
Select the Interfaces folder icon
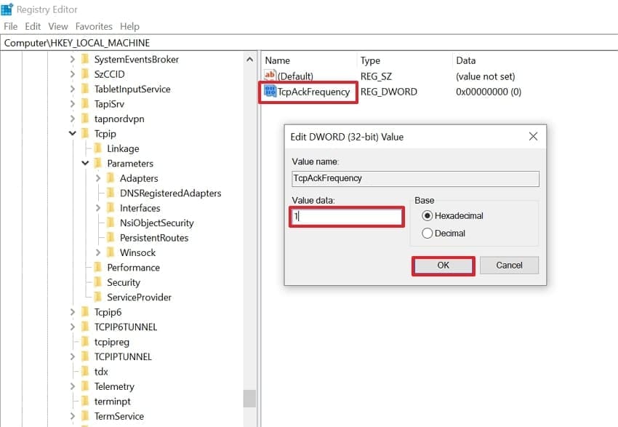tap(111, 208)
